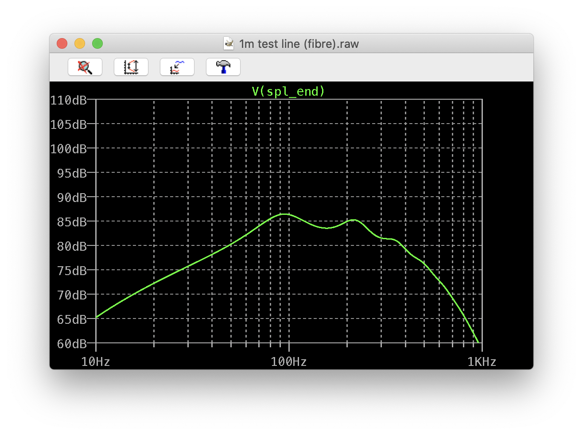Click the 95dB axis label

click(x=72, y=173)
